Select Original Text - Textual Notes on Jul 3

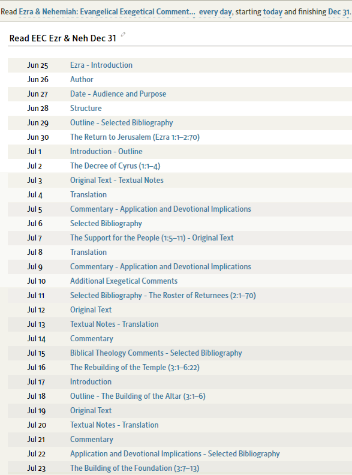click(x=117, y=181)
